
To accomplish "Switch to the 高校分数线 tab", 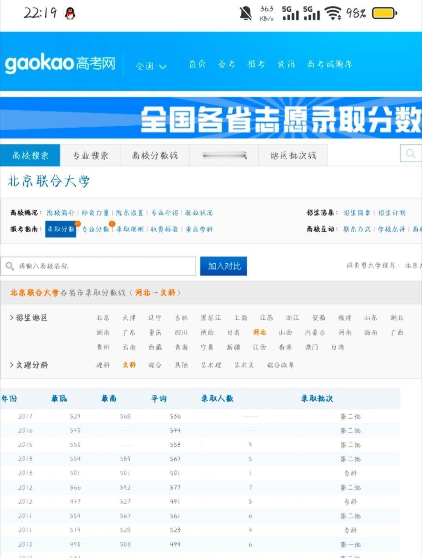I will click(x=155, y=155).
